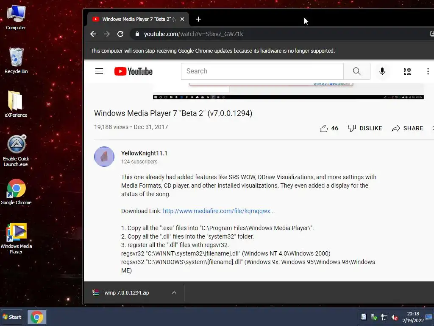Viewport: 434px width, 326px height.
Task: Open the YellowKnight11.1 channel name link
Action: [144, 153]
